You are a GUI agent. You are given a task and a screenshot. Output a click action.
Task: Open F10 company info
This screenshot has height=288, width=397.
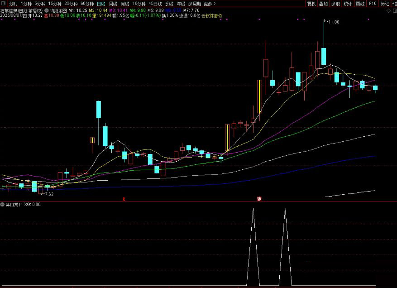(373, 4)
